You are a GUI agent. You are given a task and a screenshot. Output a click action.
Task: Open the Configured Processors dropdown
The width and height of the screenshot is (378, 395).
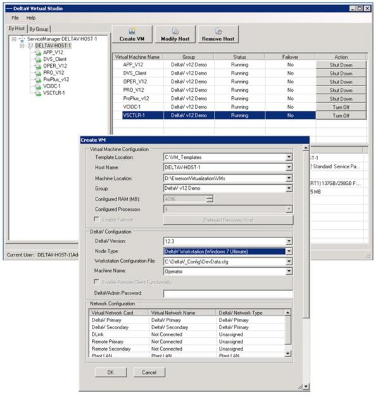[289, 209]
